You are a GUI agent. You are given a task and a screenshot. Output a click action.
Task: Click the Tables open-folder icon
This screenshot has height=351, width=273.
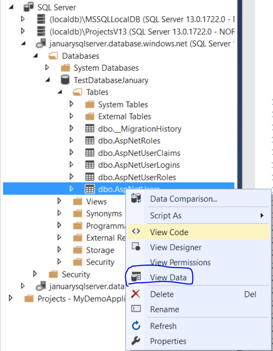pos(77,92)
